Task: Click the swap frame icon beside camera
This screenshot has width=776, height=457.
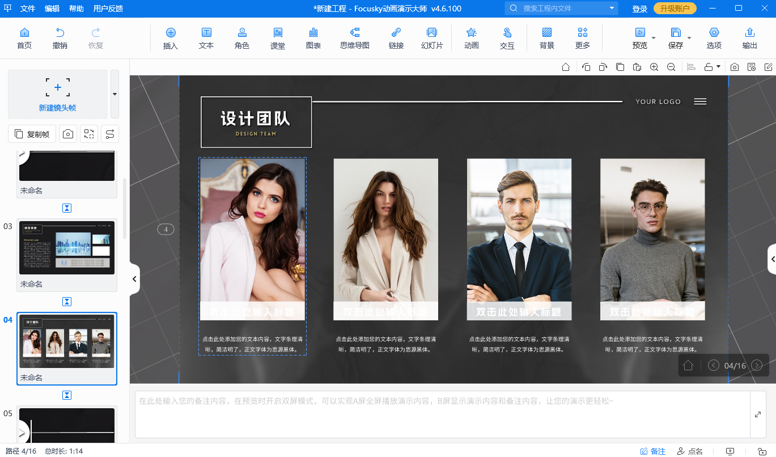Action: (x=89, y=134)
